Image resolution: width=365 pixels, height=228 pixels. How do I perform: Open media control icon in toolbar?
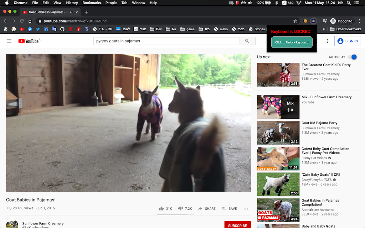pyautogui.click(x=325, y=21)
